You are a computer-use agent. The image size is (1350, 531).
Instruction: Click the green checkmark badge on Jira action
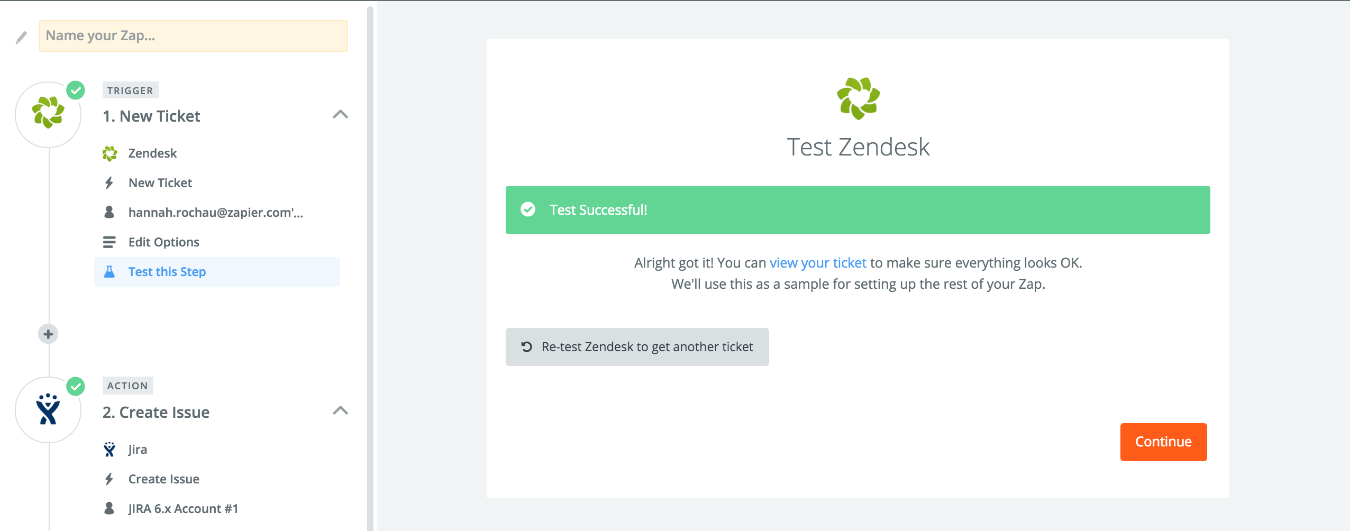(x=76, y=386)
